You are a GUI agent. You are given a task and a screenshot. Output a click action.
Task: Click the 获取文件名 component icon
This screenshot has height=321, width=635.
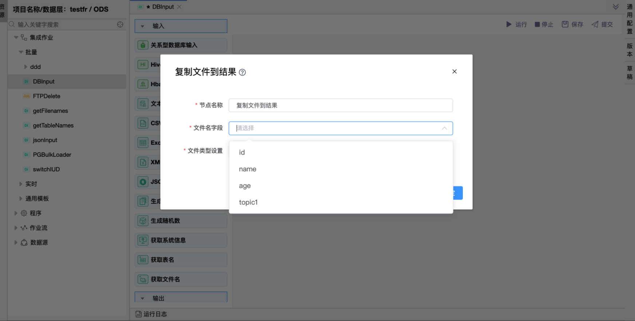[x=143, y=279]
